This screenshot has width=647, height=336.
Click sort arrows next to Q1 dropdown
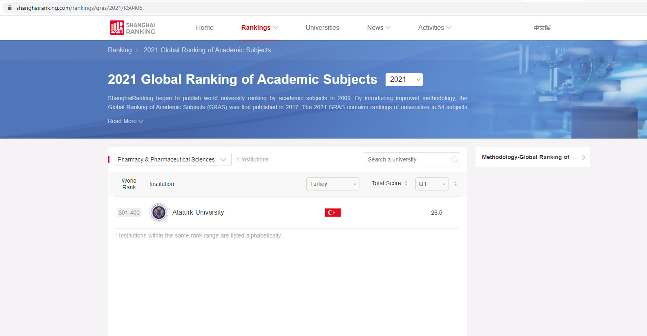(455, 184)
